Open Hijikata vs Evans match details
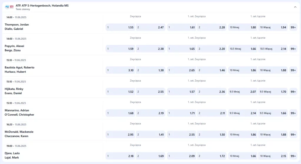 coord(14,91)
